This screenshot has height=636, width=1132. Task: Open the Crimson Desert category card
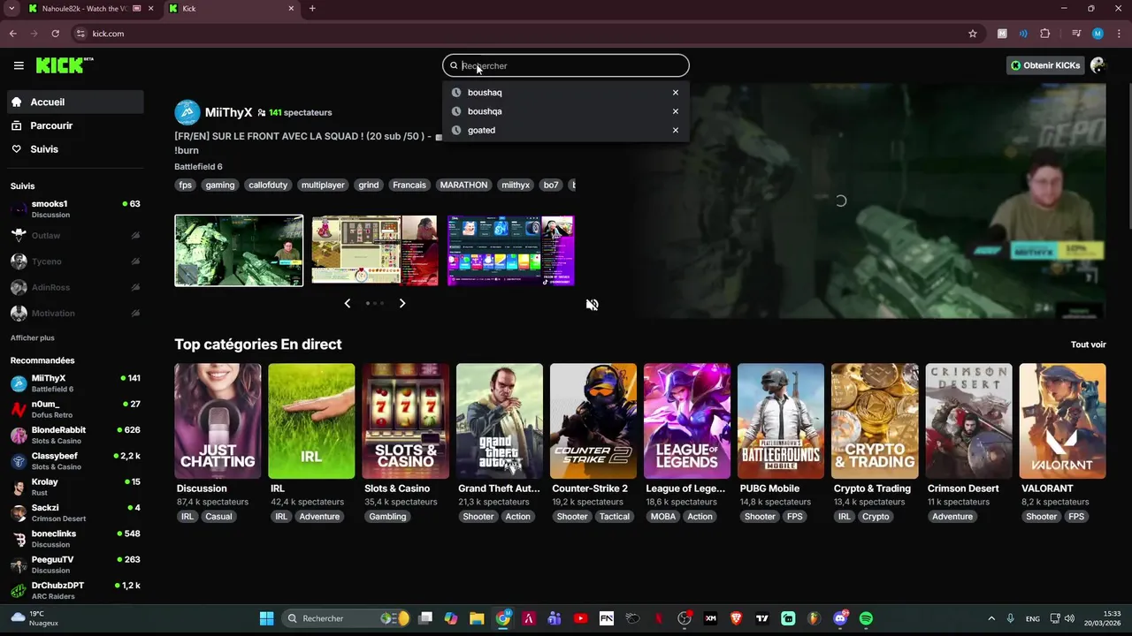[968, 421]
